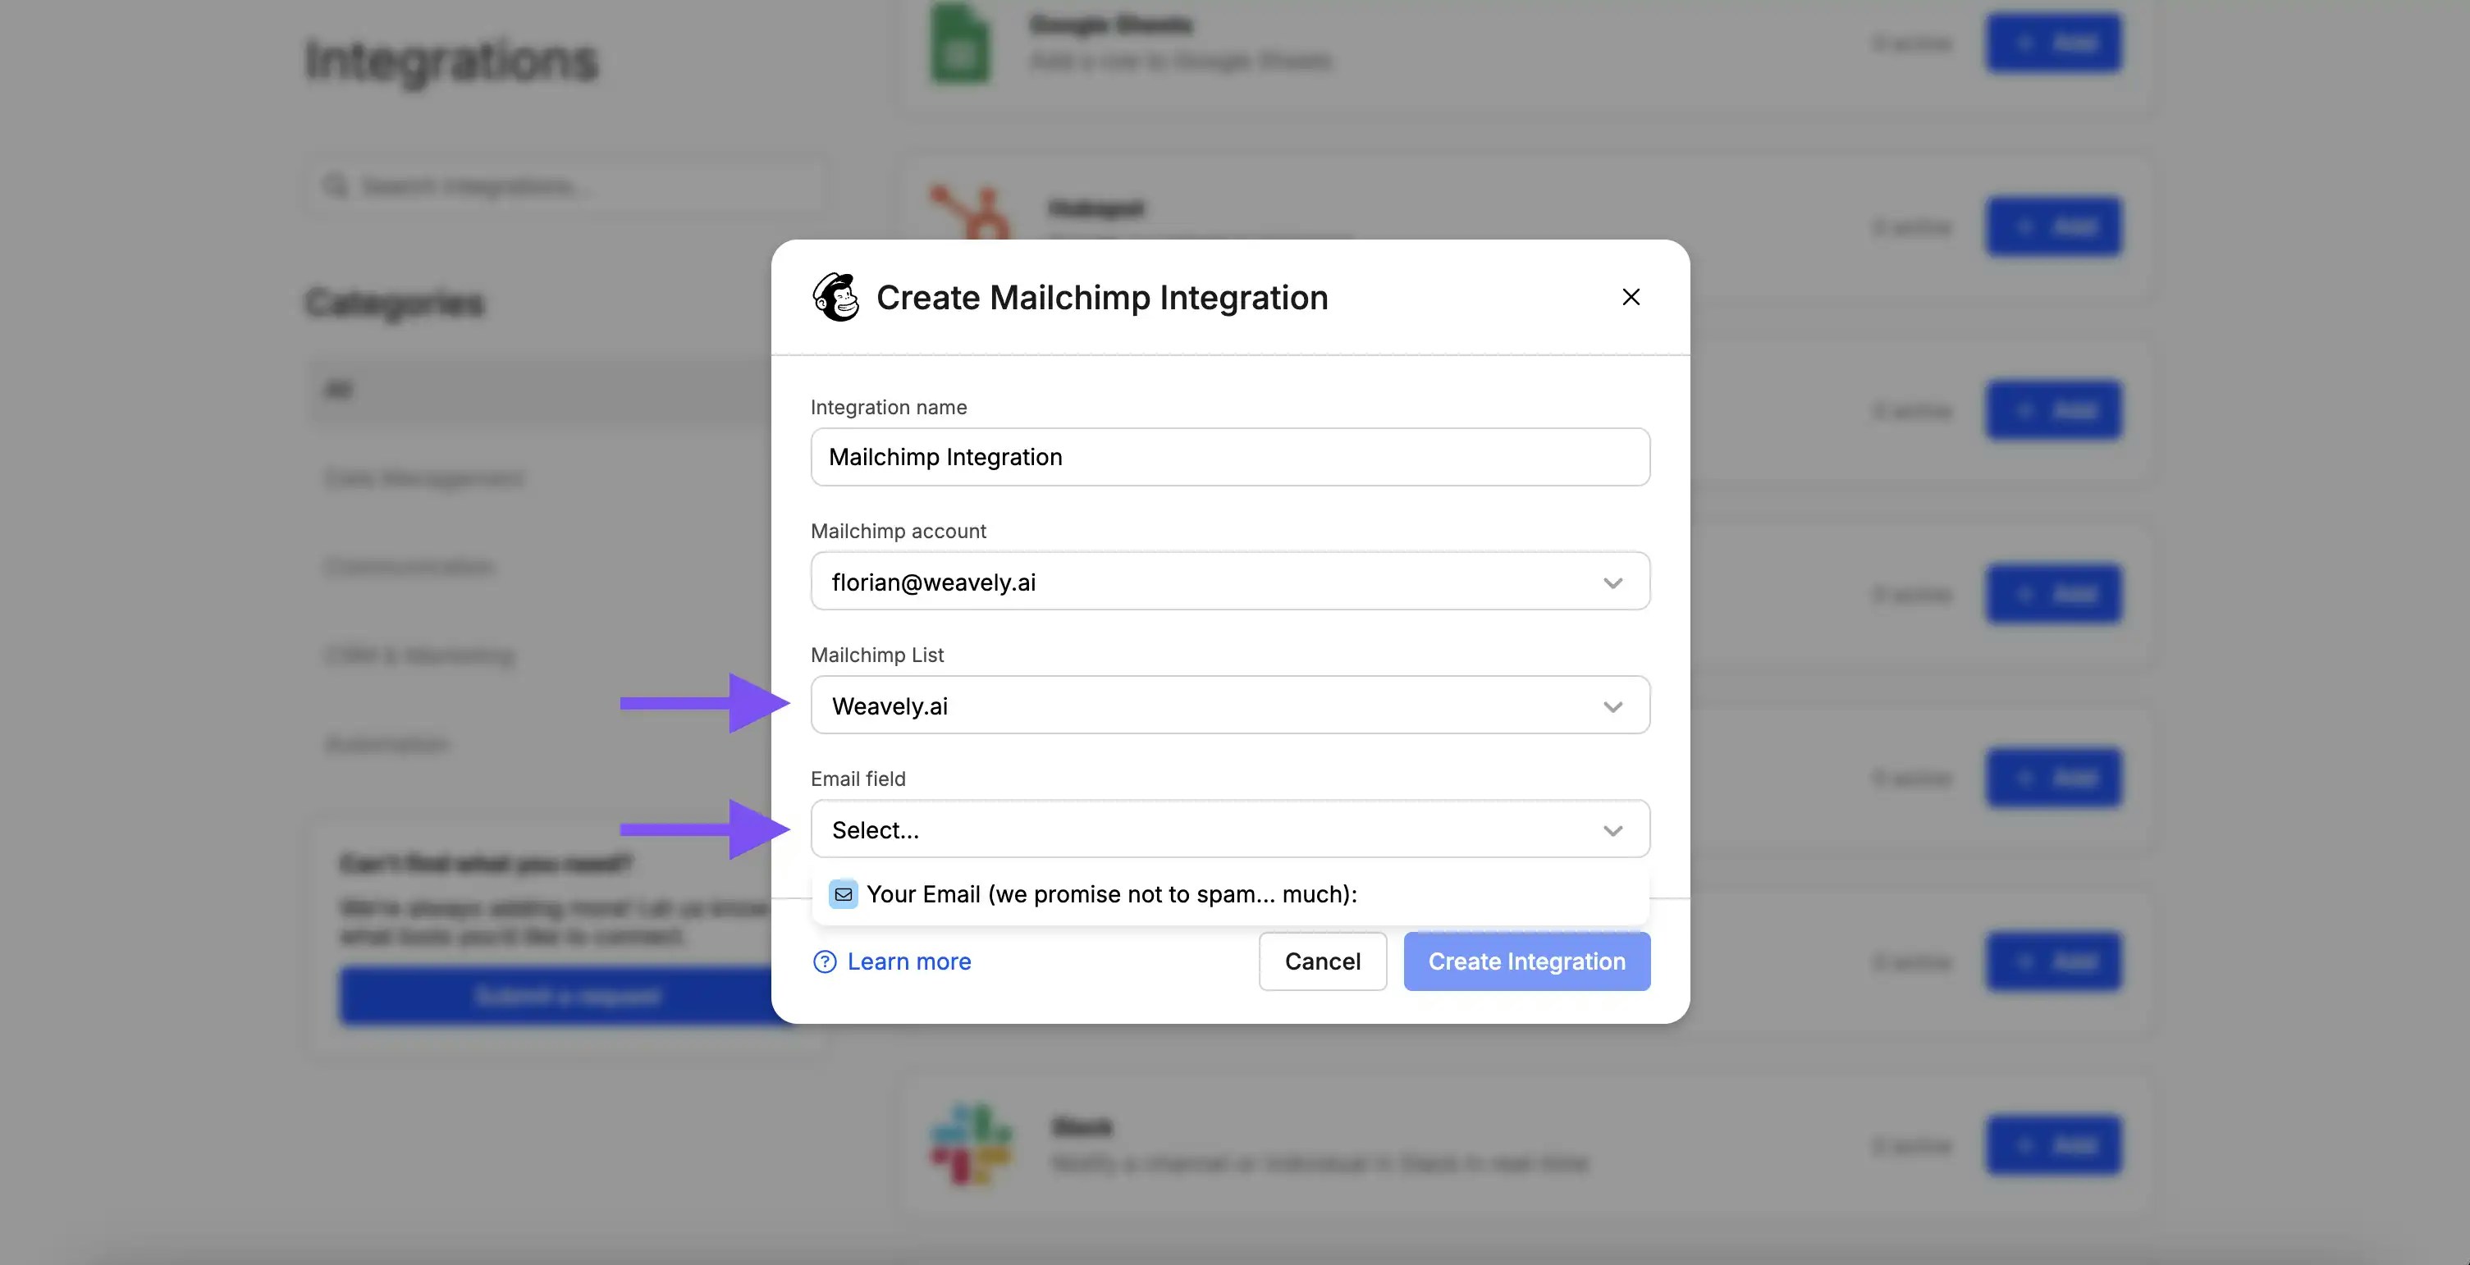Click the Search Integrations input box

[x=565, y=185]
